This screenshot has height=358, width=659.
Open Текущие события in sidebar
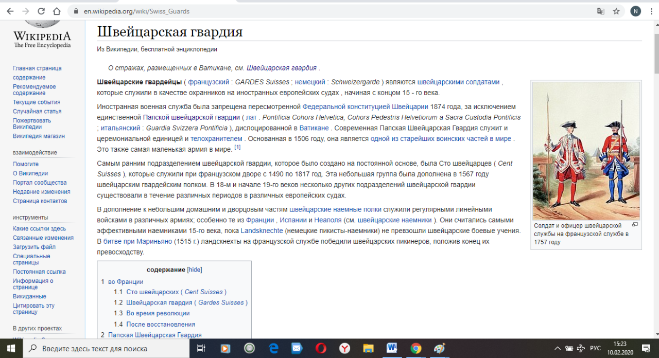[37, 102]
